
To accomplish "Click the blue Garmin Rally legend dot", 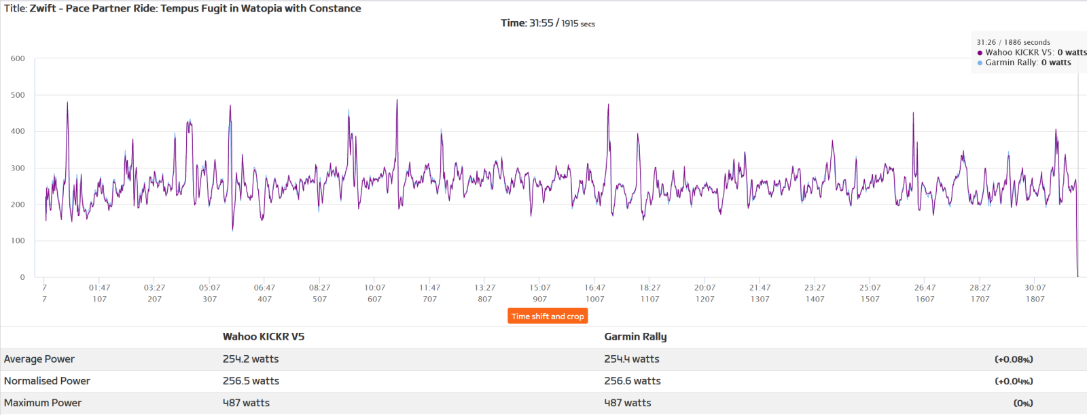I will 980,63.
